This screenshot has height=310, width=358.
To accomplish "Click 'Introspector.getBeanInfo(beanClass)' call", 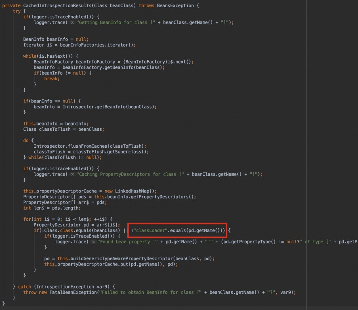I will click(x=109, y=107).
